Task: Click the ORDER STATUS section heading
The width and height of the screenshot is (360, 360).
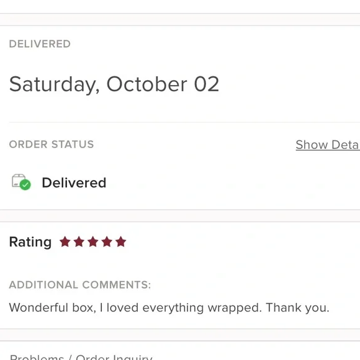Action: point(52,145)
